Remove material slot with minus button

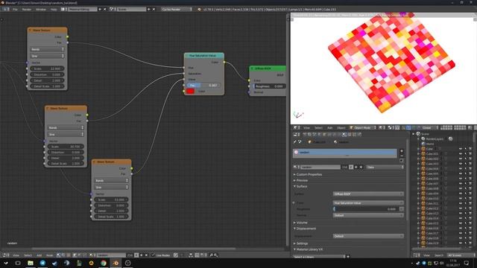click(x=402, y=156)
